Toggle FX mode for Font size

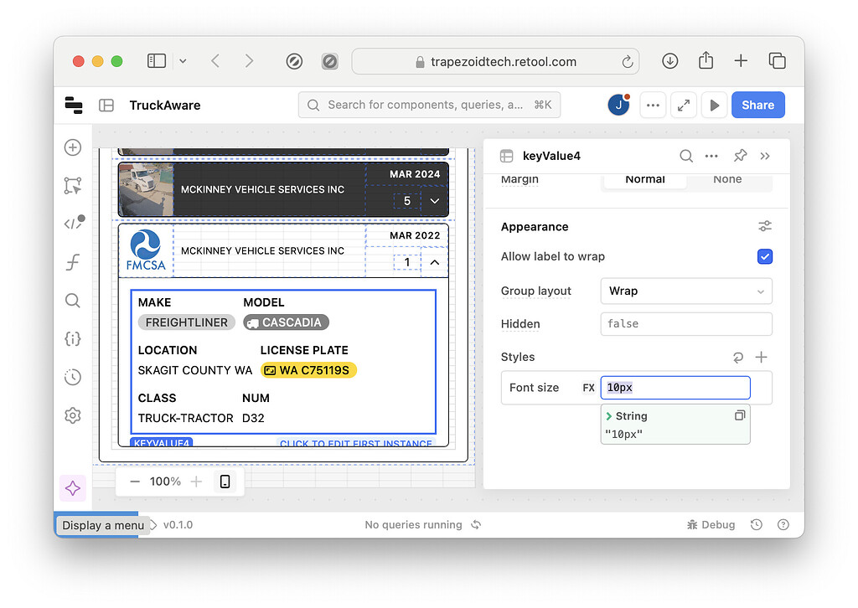point(589,388)
